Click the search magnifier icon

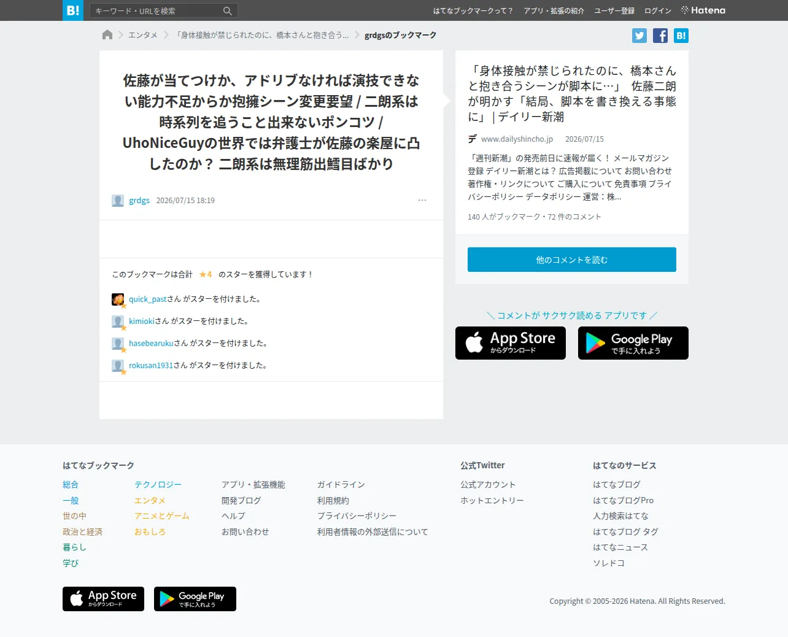point(228,11)
